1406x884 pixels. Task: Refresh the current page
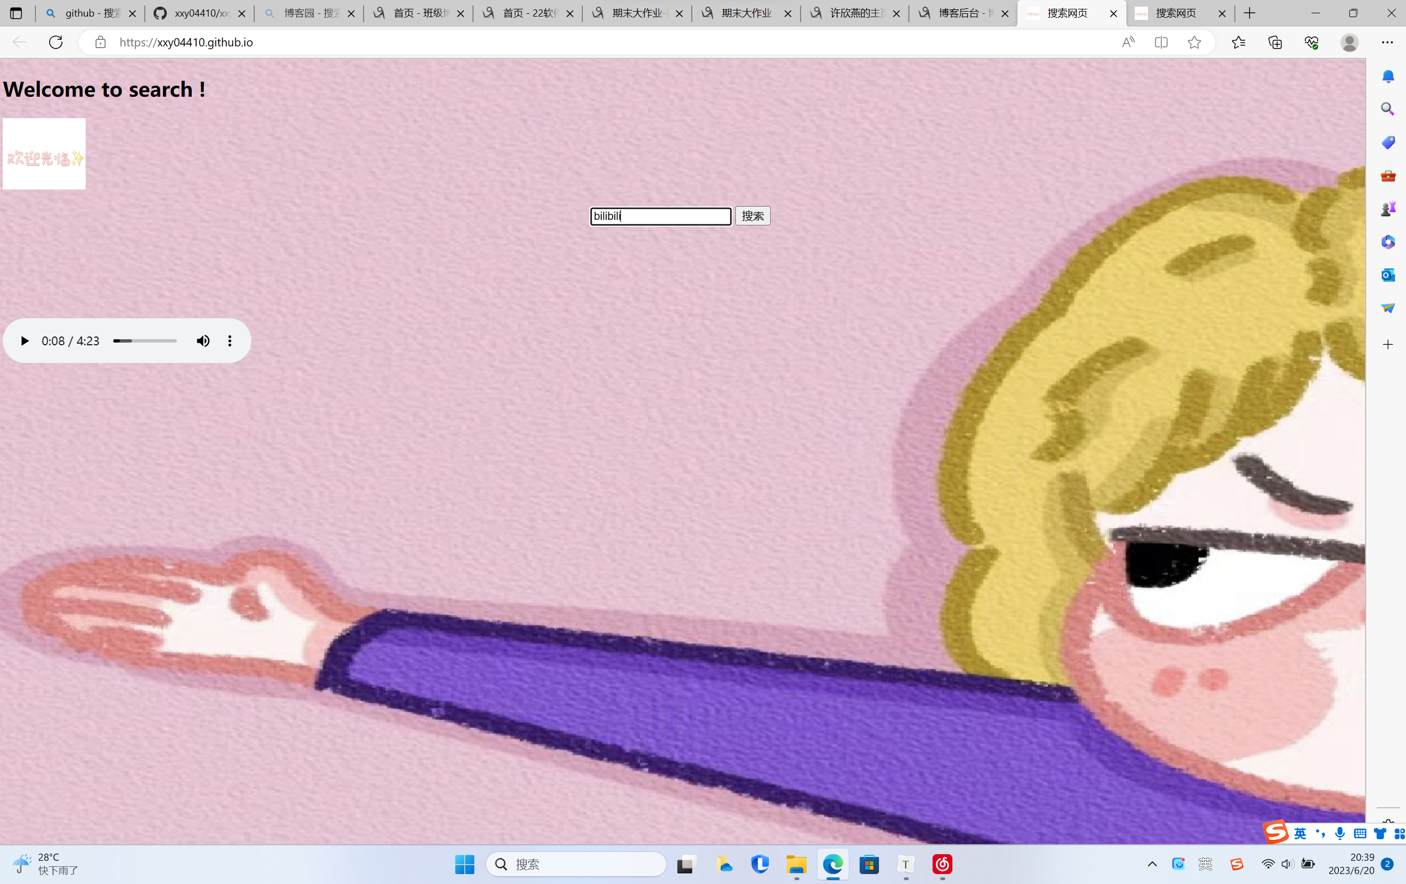click(x=55, y=42)
